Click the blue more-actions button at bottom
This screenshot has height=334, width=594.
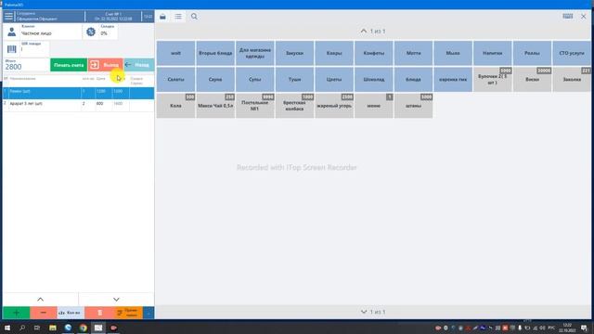(x=148, y=313)
